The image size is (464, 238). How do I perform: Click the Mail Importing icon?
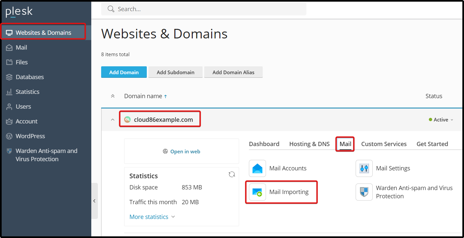257,192
